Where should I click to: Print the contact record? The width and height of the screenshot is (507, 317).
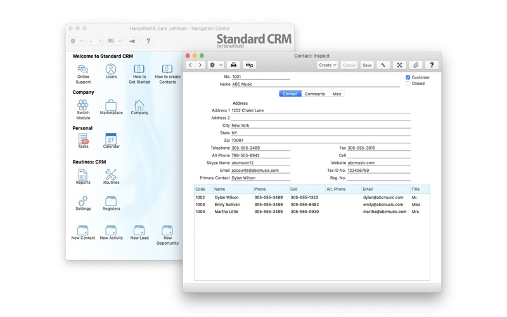[233, 65]
